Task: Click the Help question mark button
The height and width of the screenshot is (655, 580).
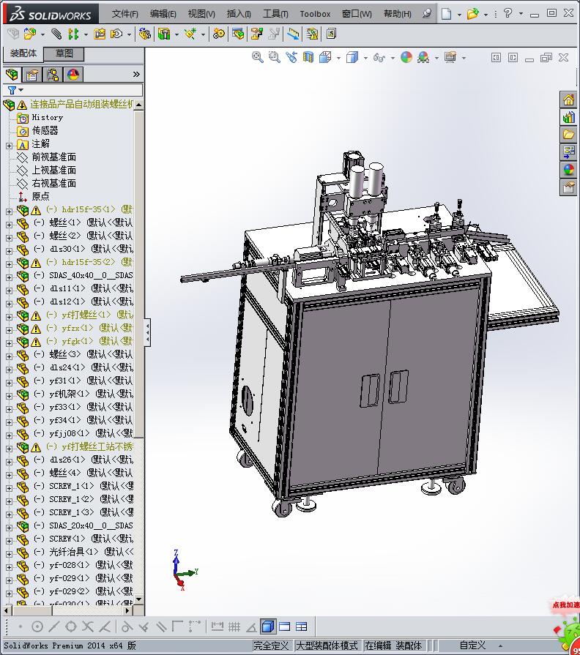Action: tap(508, 13)
